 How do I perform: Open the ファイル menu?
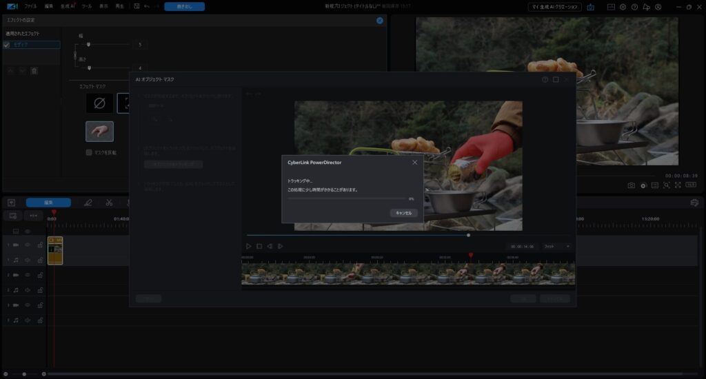tap(30, 6)
